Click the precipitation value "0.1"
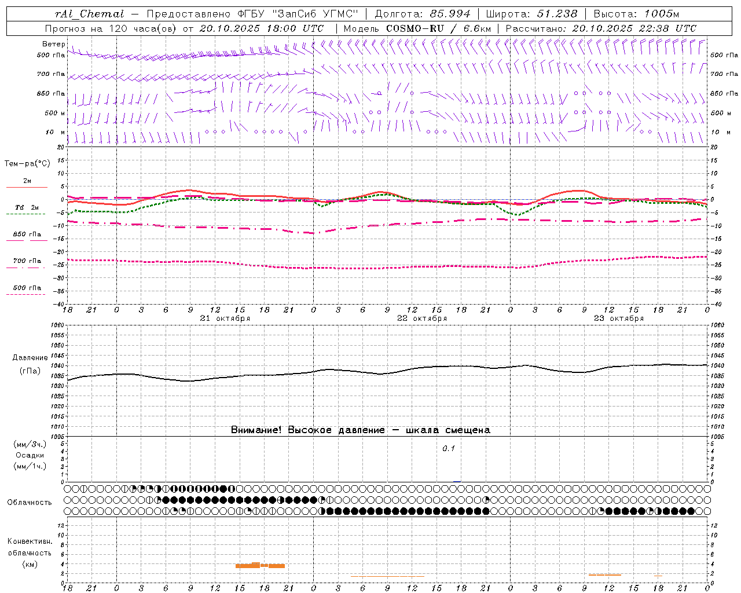 pos(449,449)
